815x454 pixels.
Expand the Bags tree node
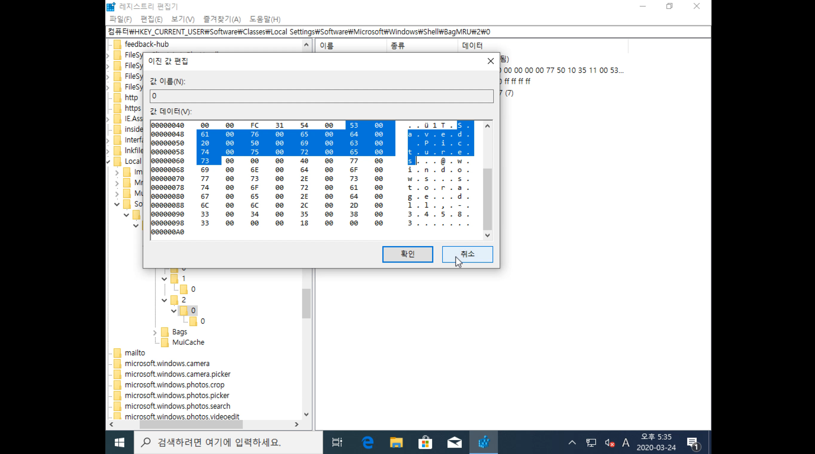[155, 332]
